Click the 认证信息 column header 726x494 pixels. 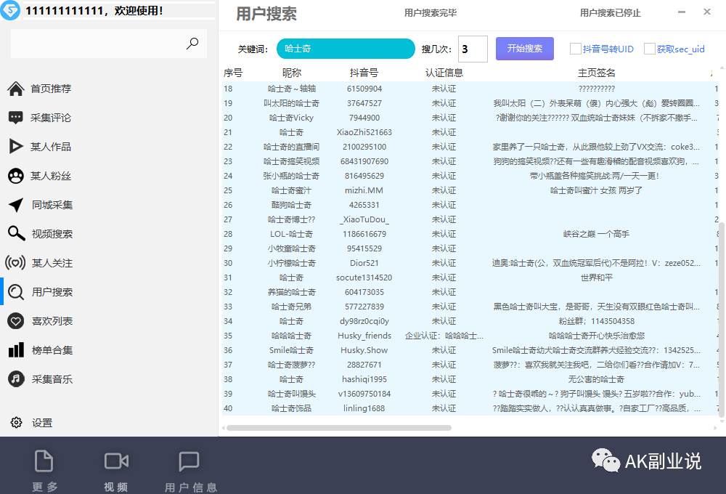point(444,73)
